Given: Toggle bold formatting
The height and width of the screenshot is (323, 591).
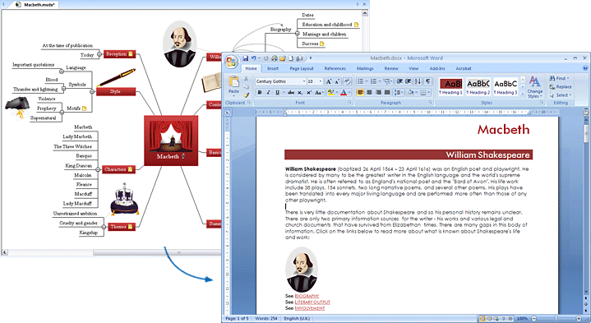Looking at the screenshot, I should coord(259,92).
